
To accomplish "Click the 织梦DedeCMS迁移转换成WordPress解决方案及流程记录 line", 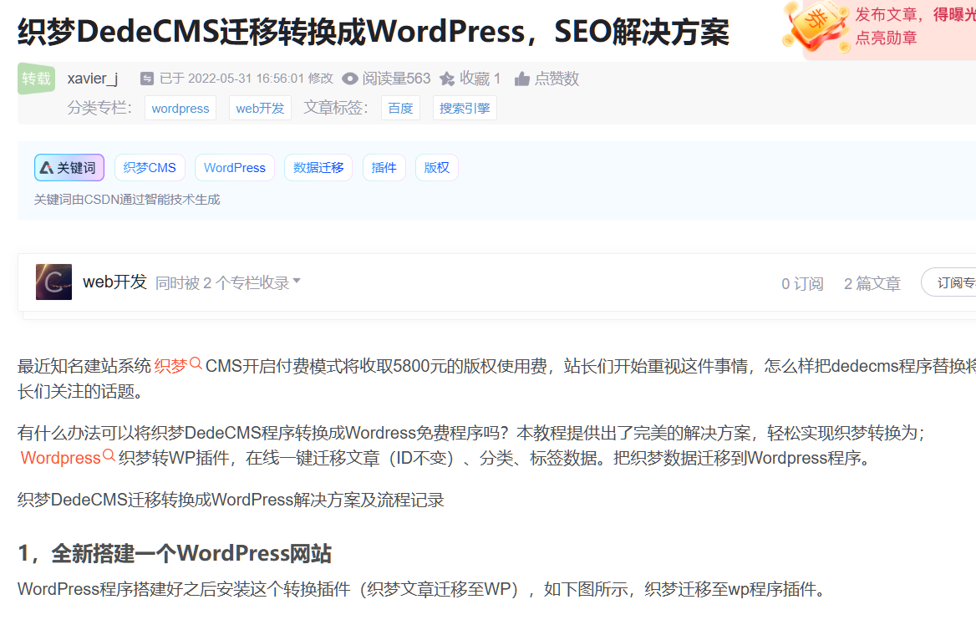I will [x=231, y=500].
